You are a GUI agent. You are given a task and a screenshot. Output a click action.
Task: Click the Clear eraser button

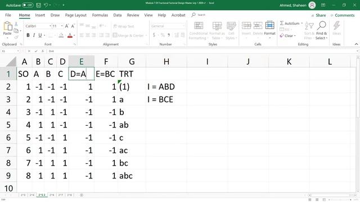[x=287, y=36]
